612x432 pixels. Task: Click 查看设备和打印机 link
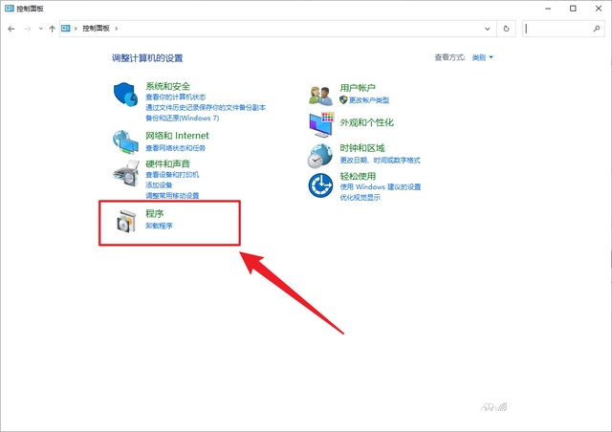(172, 175)
